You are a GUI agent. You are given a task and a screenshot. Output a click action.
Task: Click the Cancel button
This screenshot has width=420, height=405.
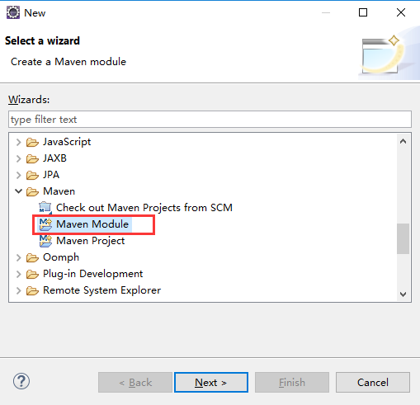tap(373, 383)
